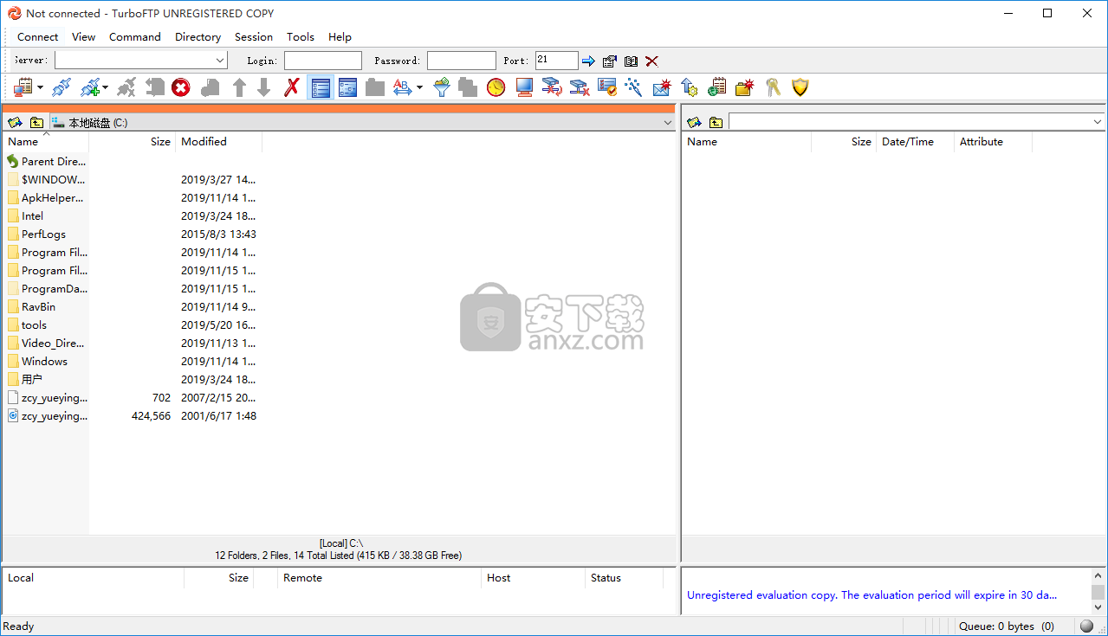The width and height of the screenshot is (1108, 636).
Task: Open the Session menu
Action: pyautogui.click(x=254, y=36)
